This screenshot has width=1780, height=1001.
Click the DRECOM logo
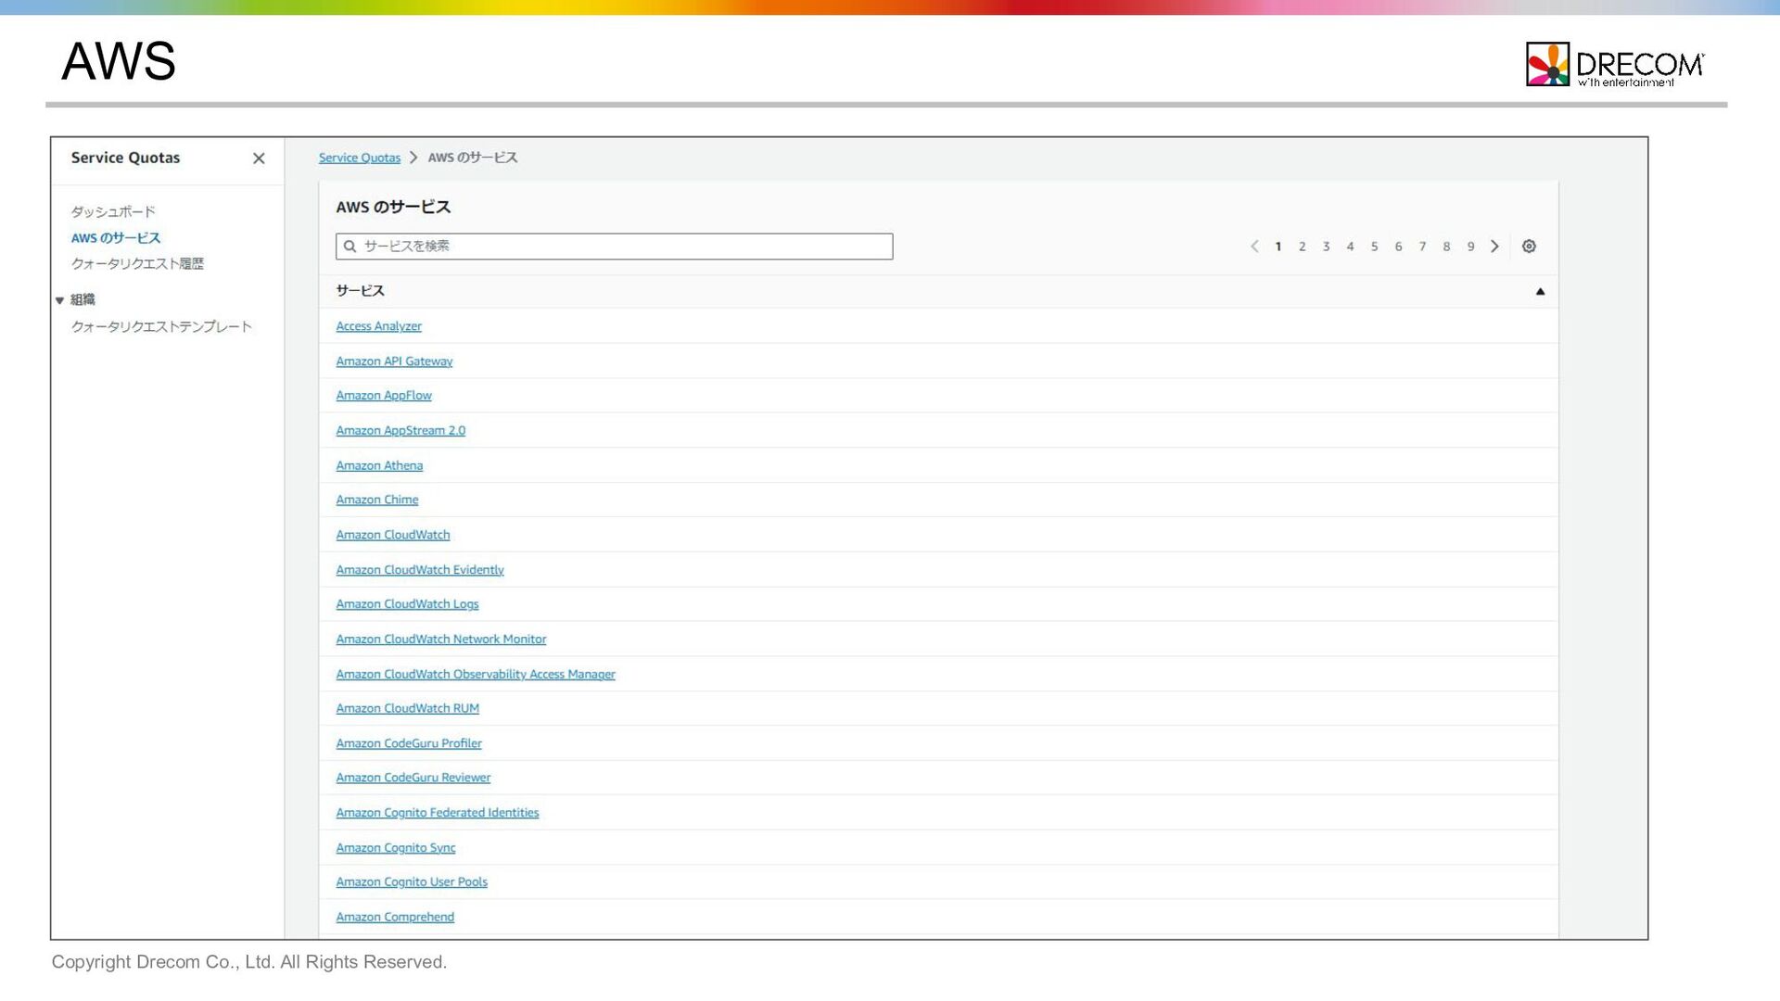[1614, 64]
